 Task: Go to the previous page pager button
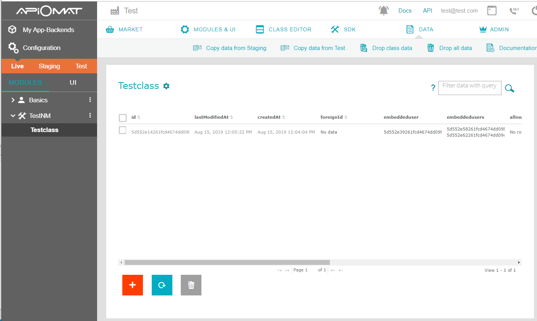coord(287,270)
